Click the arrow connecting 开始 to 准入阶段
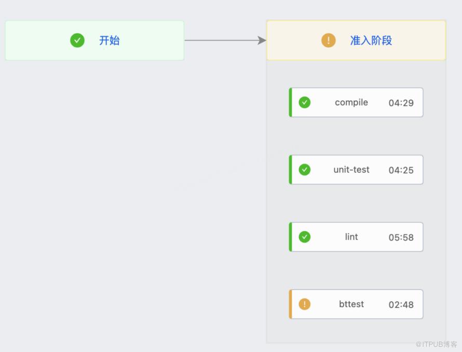This screenshot has width=462, height=352. click(225, 40)
